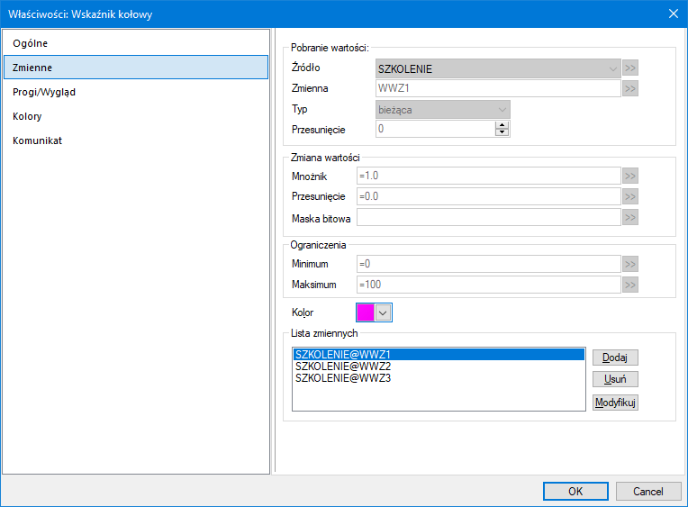Open the >> button for Maska bitowa
Screen dimensions: 688x507
(x=630, y=217)
